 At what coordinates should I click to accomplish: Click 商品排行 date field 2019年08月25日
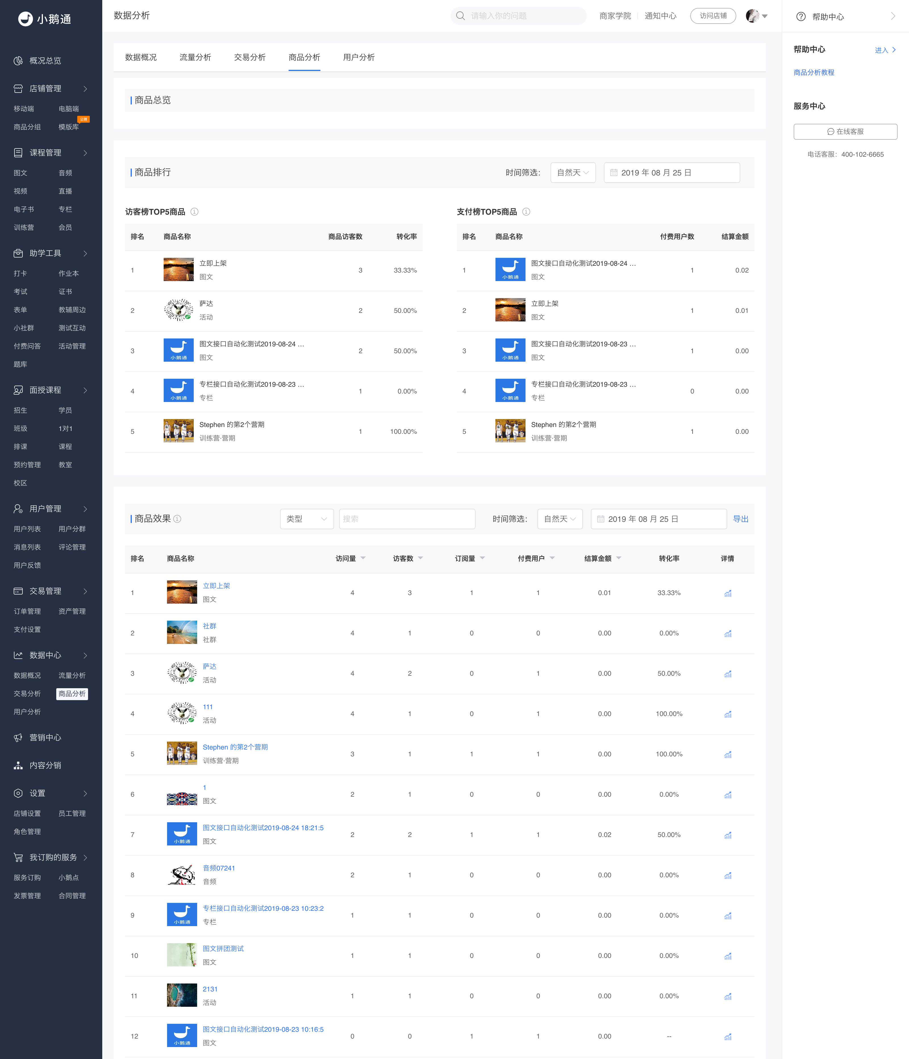pos(672,173)
